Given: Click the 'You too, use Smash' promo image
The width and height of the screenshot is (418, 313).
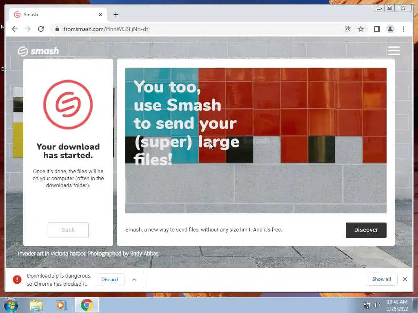Looking at the screenshot, I should click(256, 141).
